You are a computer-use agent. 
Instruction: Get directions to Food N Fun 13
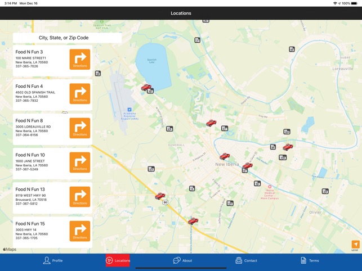coord(80,197)
